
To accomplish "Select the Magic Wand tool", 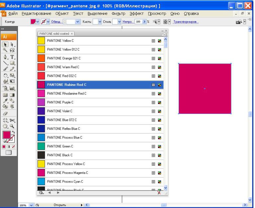I will coord(5,50).
